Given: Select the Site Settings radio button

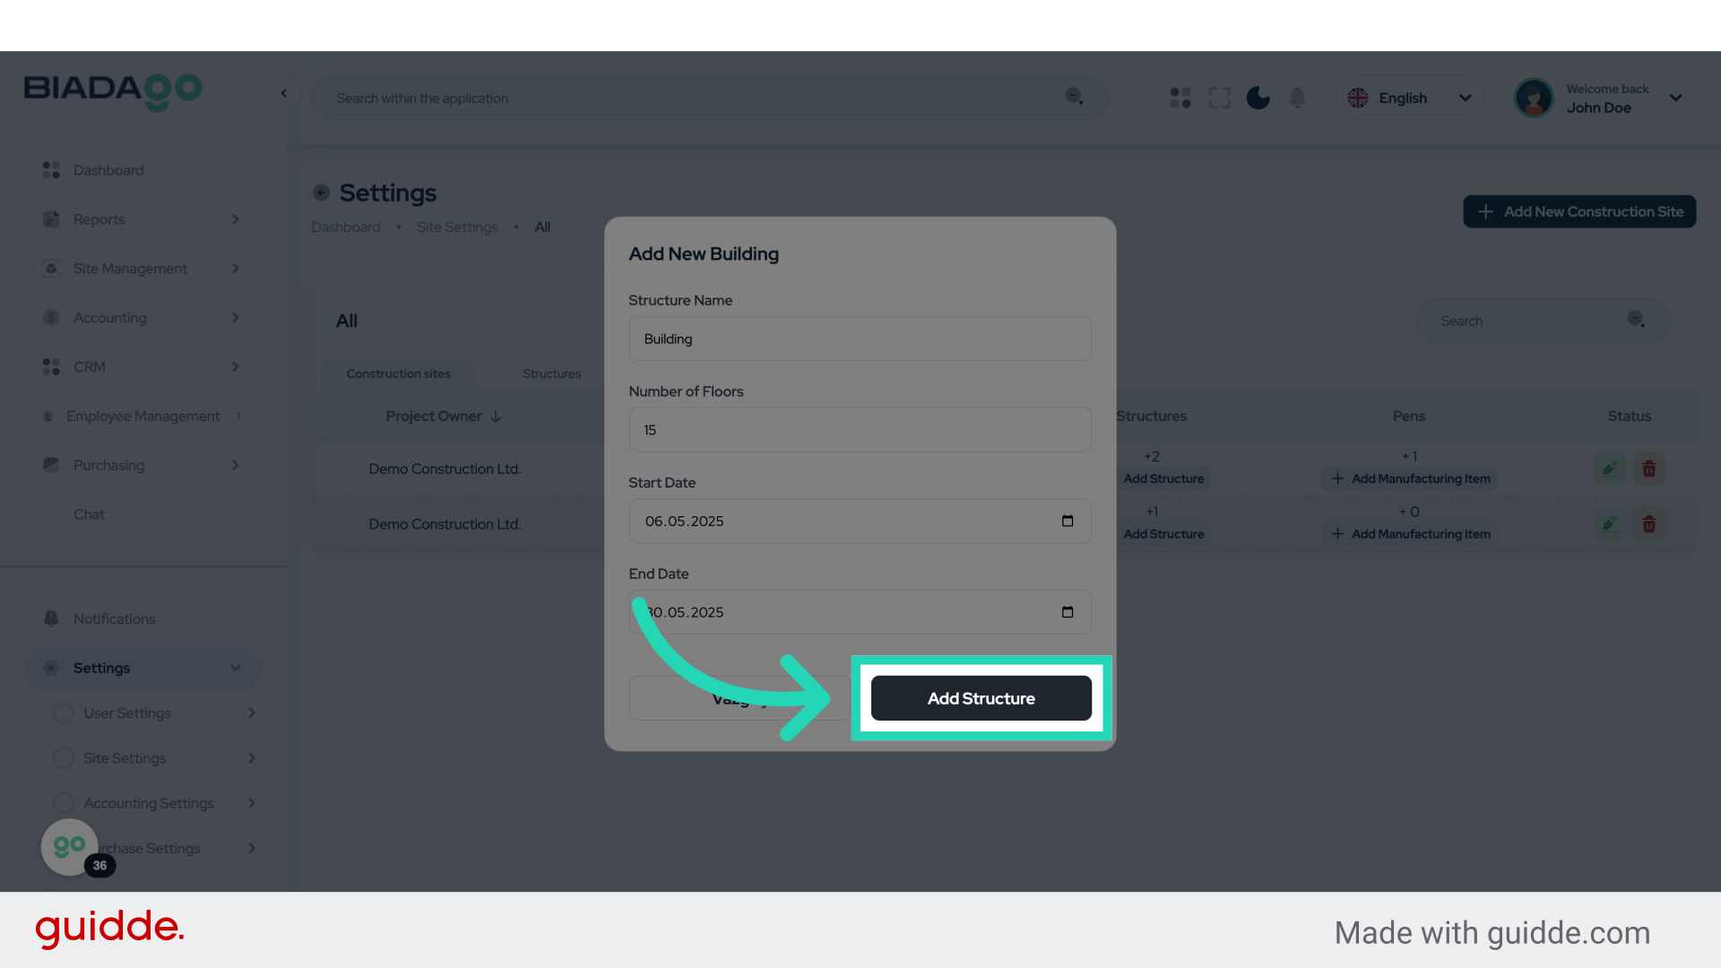Looking at the screenshot, I should click(63, 757).
